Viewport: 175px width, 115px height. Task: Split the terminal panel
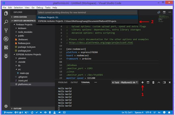[x=148, y=82]
